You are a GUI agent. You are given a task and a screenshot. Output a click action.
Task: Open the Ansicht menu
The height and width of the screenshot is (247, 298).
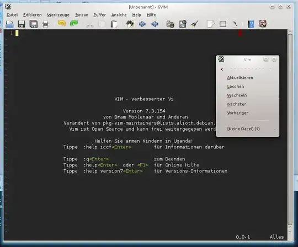pos(119,15)
